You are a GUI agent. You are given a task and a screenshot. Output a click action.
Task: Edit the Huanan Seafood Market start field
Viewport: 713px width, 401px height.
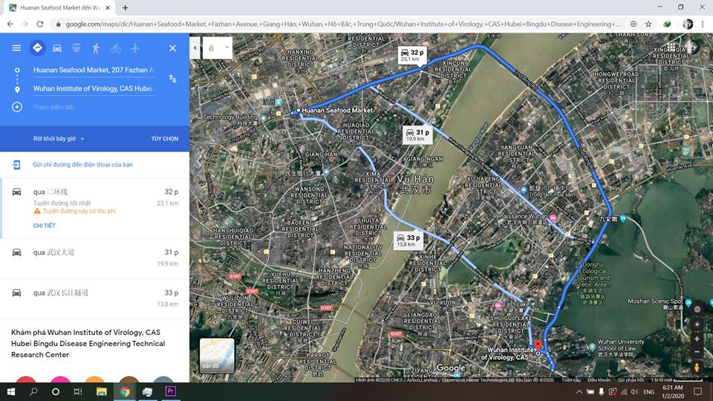point(94,70)
